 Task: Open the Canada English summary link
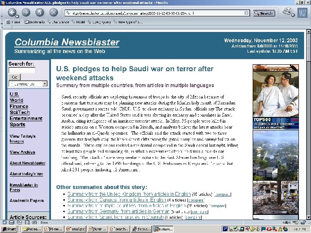(117, 200)
